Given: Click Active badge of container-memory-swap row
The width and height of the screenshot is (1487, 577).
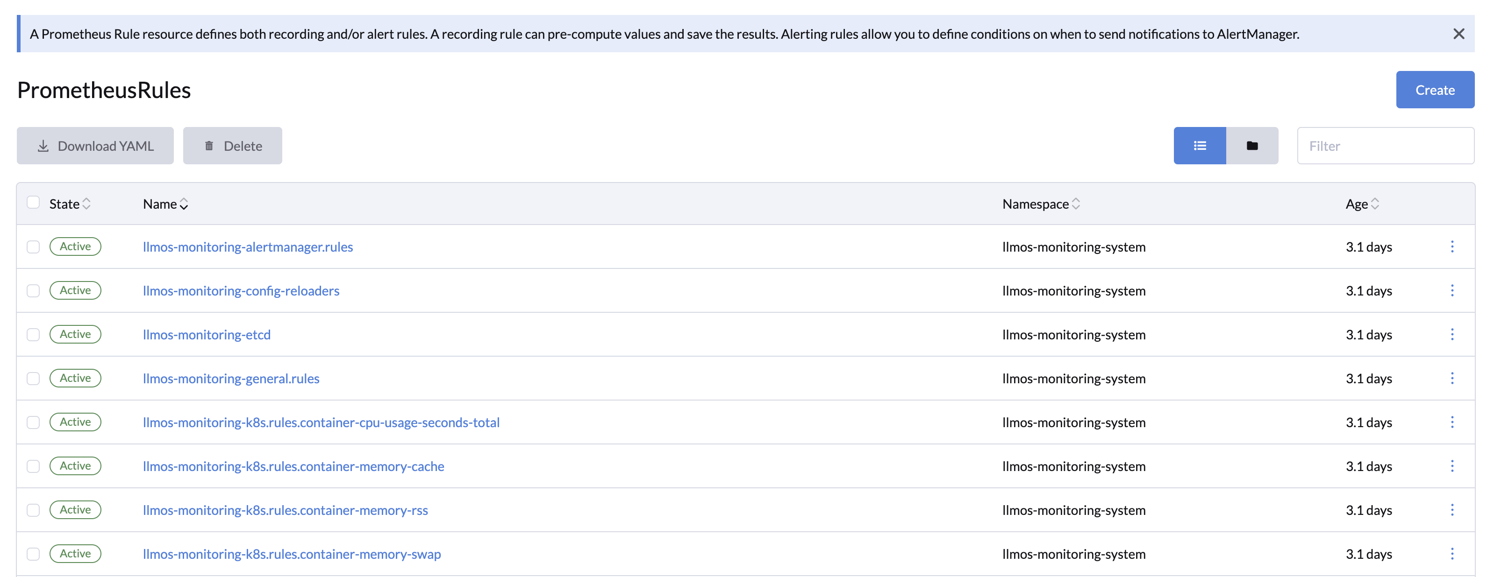Looking at the screenshot, I should [x=76, y=553].
